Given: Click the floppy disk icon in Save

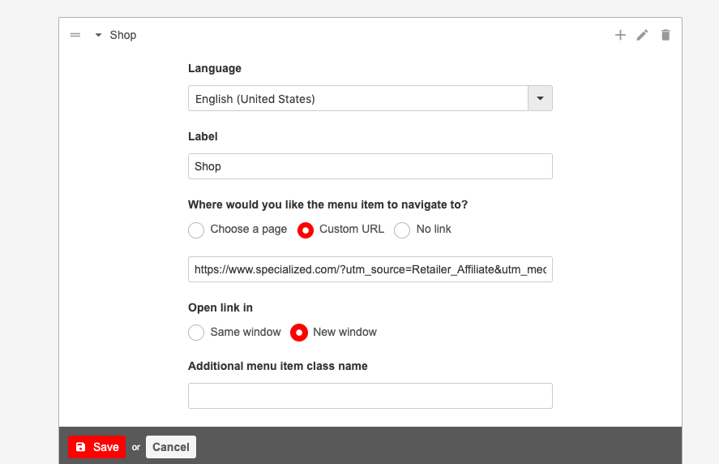Looking at the screenshot, I should click(x=81, y=447).
